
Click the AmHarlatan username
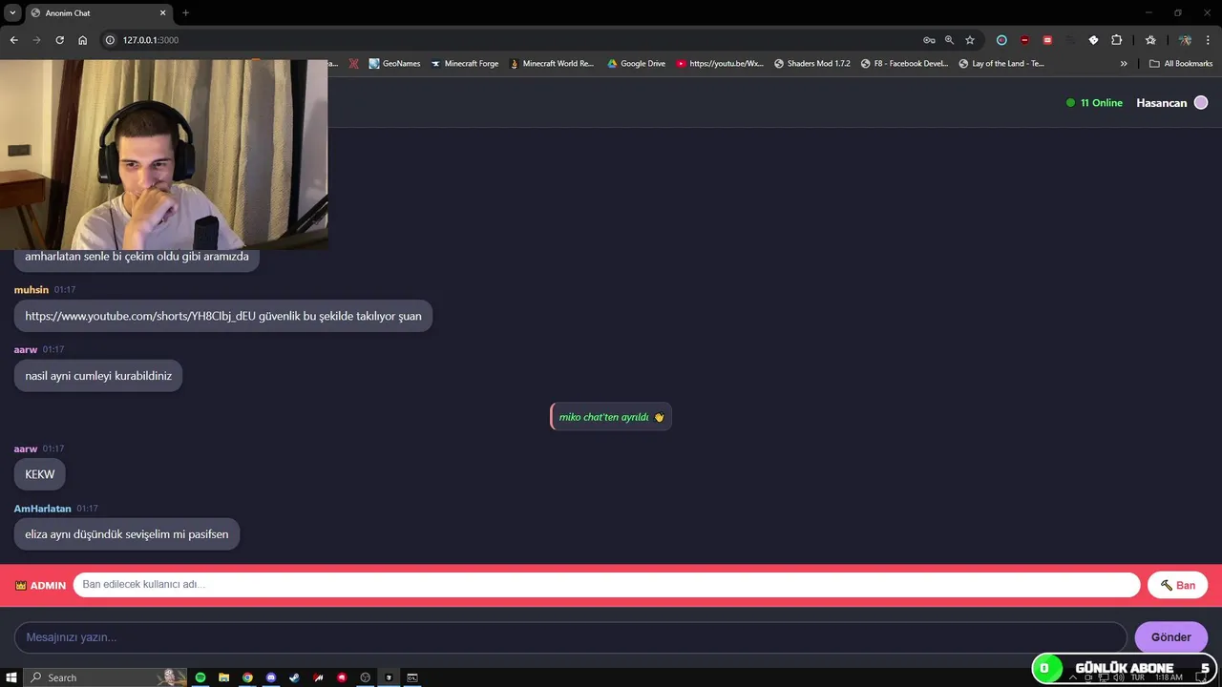click(x=43, y=509)
